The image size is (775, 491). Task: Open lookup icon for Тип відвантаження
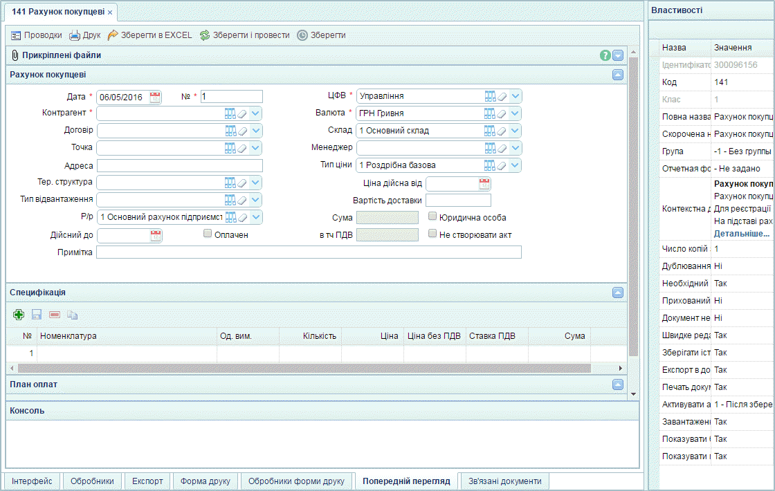[x=230, y=200]
